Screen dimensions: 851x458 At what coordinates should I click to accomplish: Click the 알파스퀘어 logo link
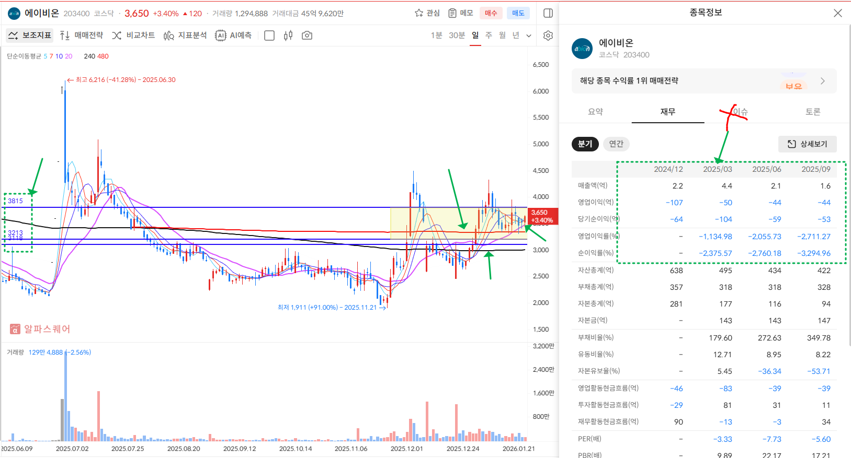pyautogui.click(x=40, y=329)
